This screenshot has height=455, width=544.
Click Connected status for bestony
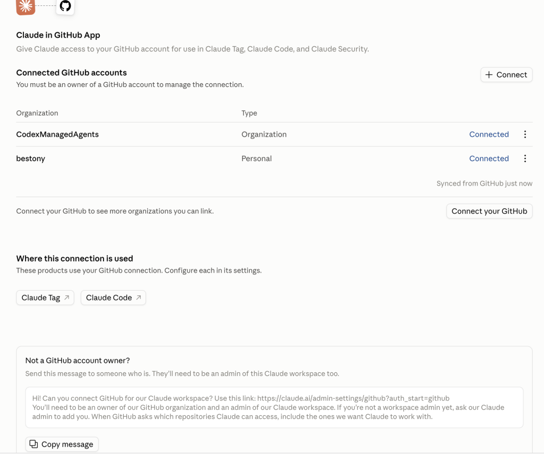(489, 159)
